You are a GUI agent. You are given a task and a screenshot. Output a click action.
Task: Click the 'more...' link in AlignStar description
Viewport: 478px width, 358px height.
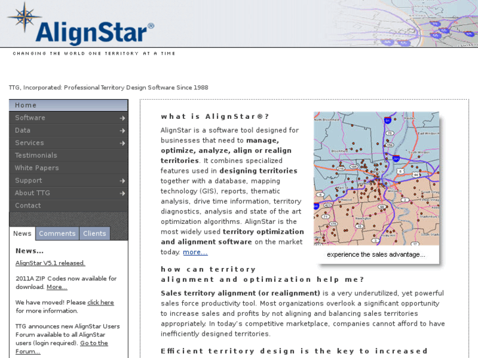(195, 252)
